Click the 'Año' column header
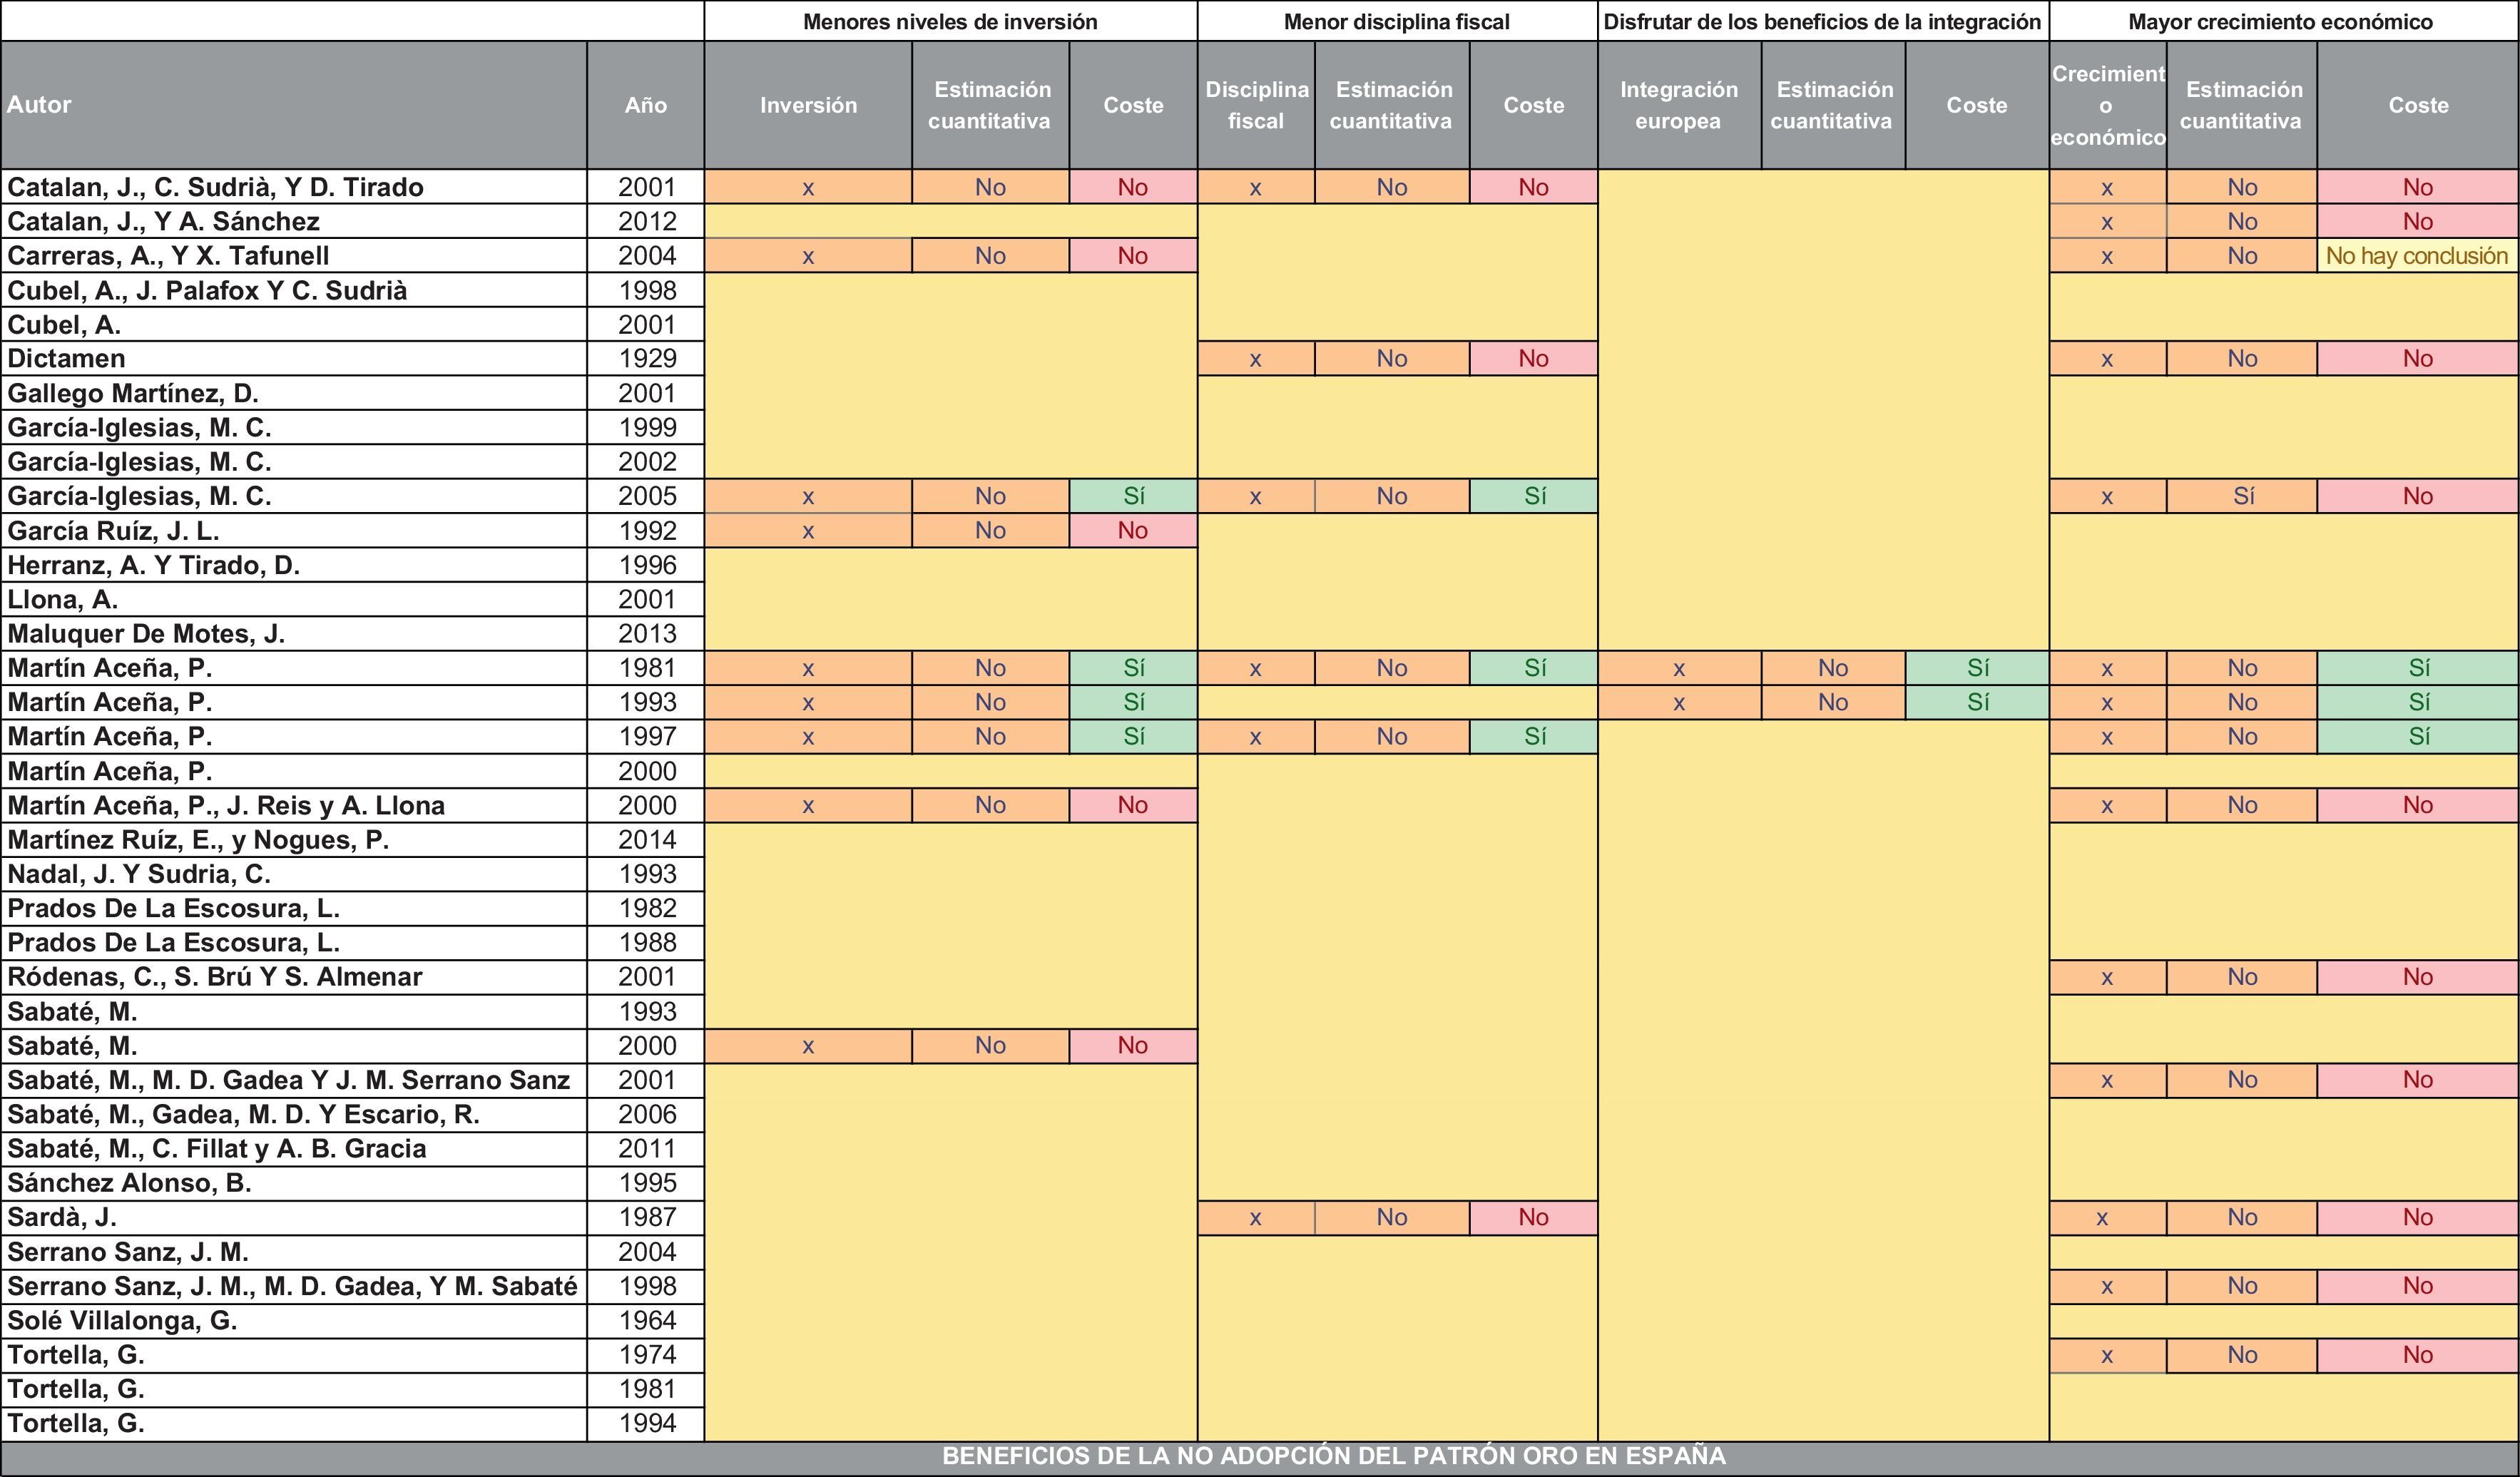This screenshot has height=1477, width=2520. [x=646, y=105]
